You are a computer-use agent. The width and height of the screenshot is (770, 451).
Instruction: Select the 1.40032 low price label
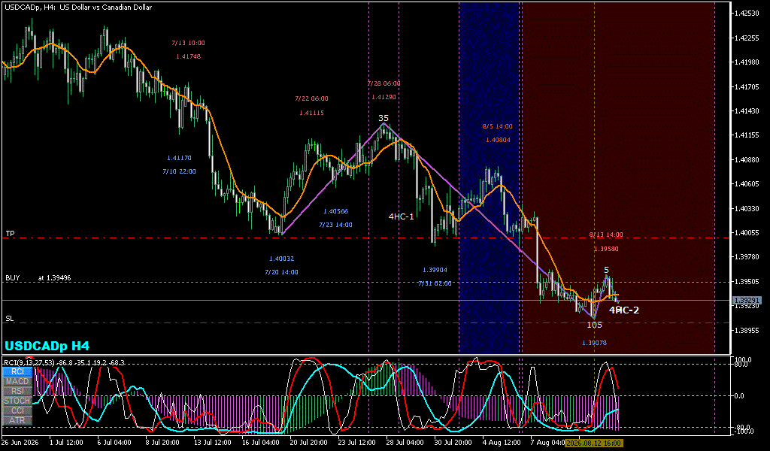(x=282, y=259)
